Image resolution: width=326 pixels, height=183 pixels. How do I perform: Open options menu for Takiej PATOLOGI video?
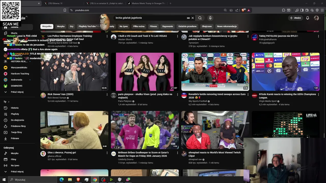point(318,36)
